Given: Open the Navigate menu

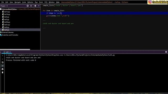Looking at the screenshot, I should 18,2.
